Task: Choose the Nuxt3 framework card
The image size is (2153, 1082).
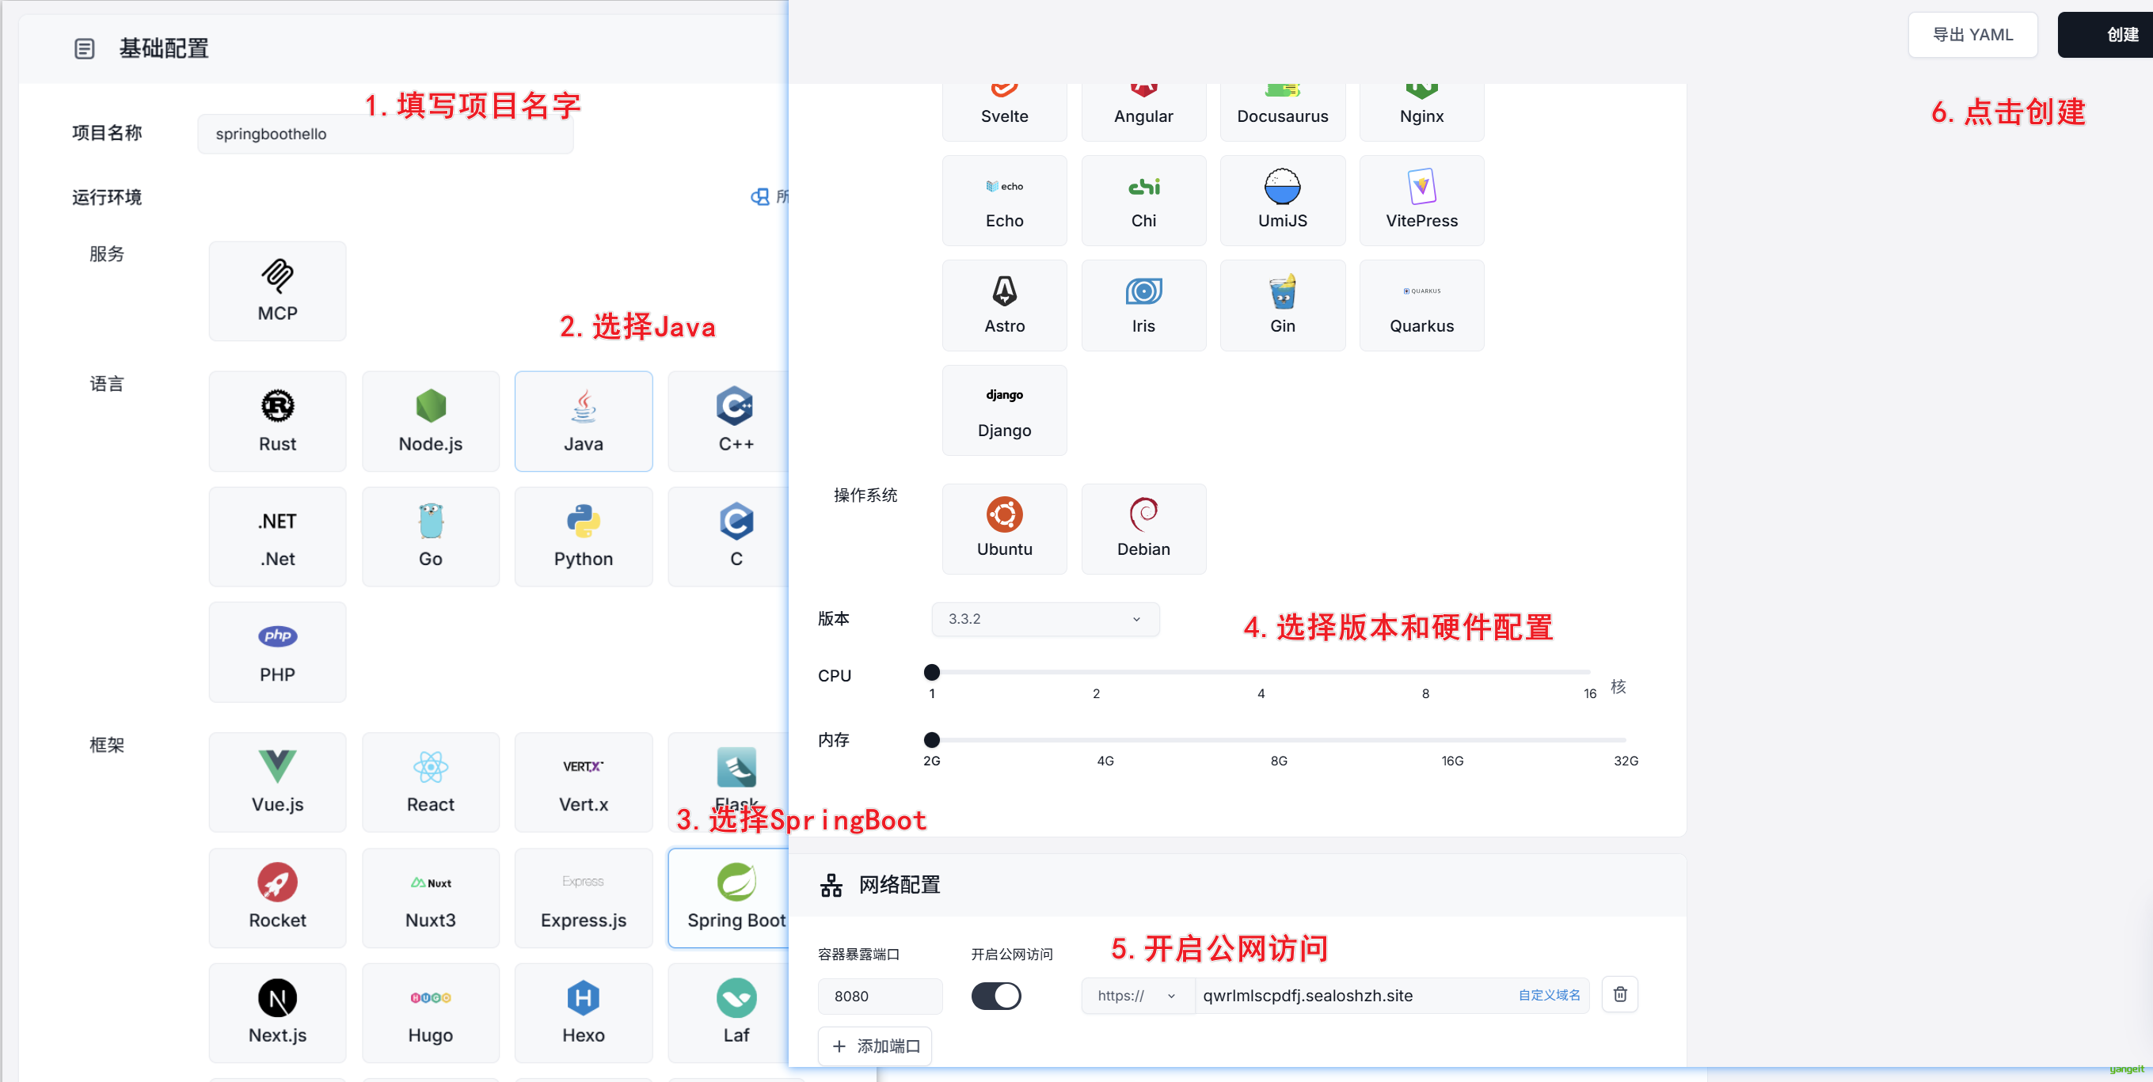Action: [x=431, y=898]
